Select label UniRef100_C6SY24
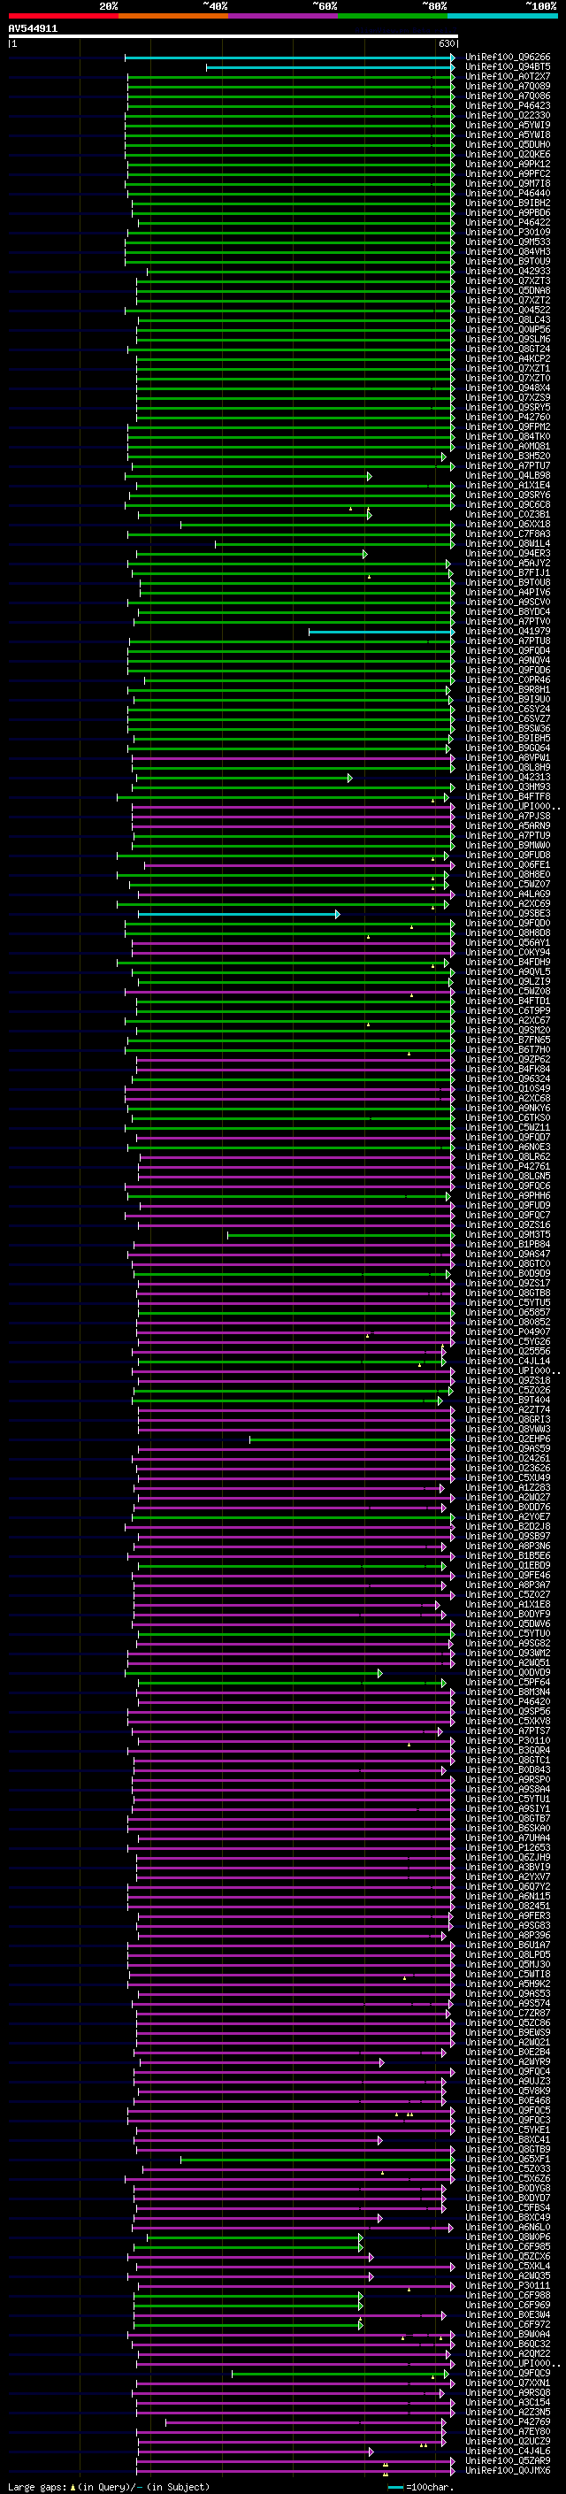Viewport: 566px width, 2494px height. (507, 709)
